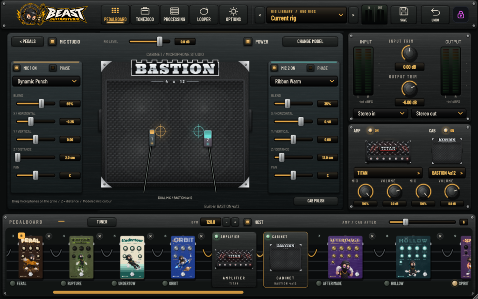
Task: Expand the Rig Library Current rig dropdown
Action: pos(306,15)
